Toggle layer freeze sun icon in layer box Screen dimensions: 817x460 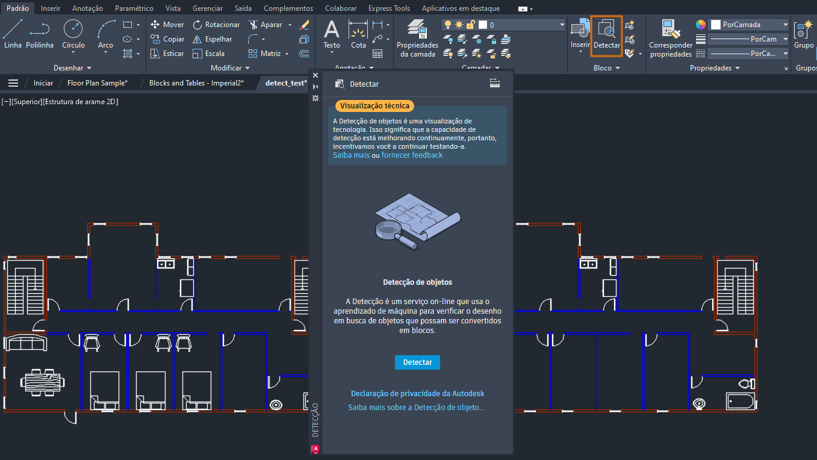(458, 25)
